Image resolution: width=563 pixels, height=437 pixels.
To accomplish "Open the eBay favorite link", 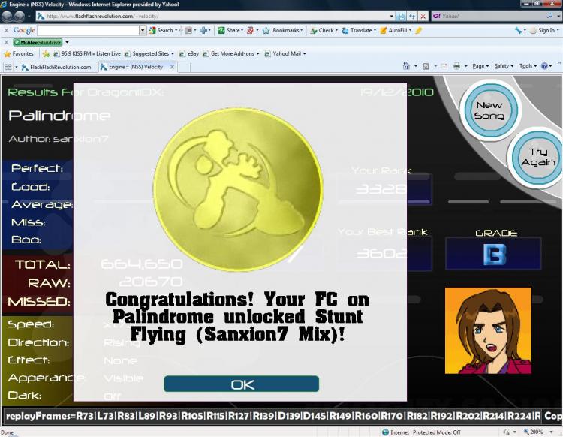I will (189, 54).
